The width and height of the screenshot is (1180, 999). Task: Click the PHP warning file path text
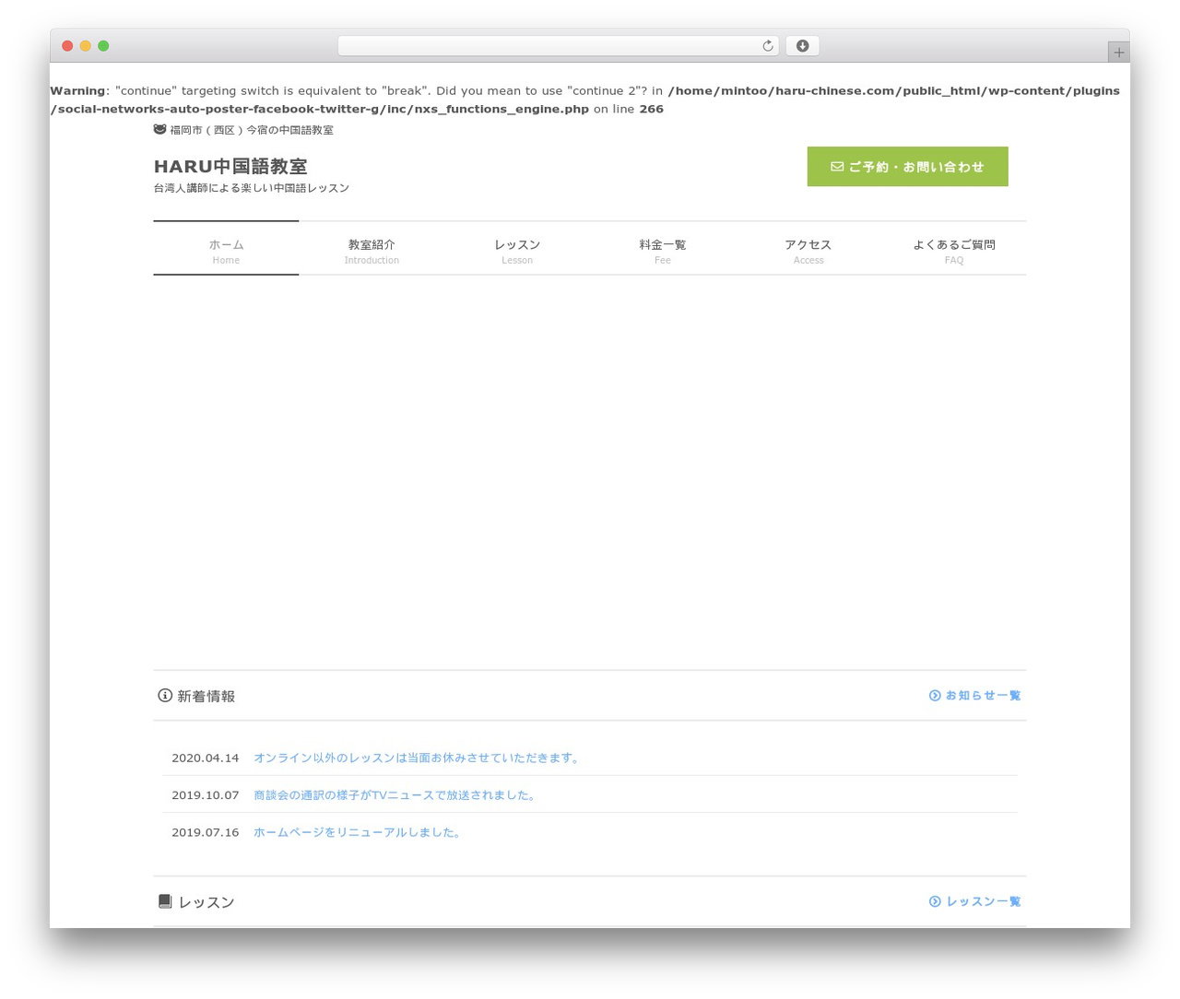584,100
